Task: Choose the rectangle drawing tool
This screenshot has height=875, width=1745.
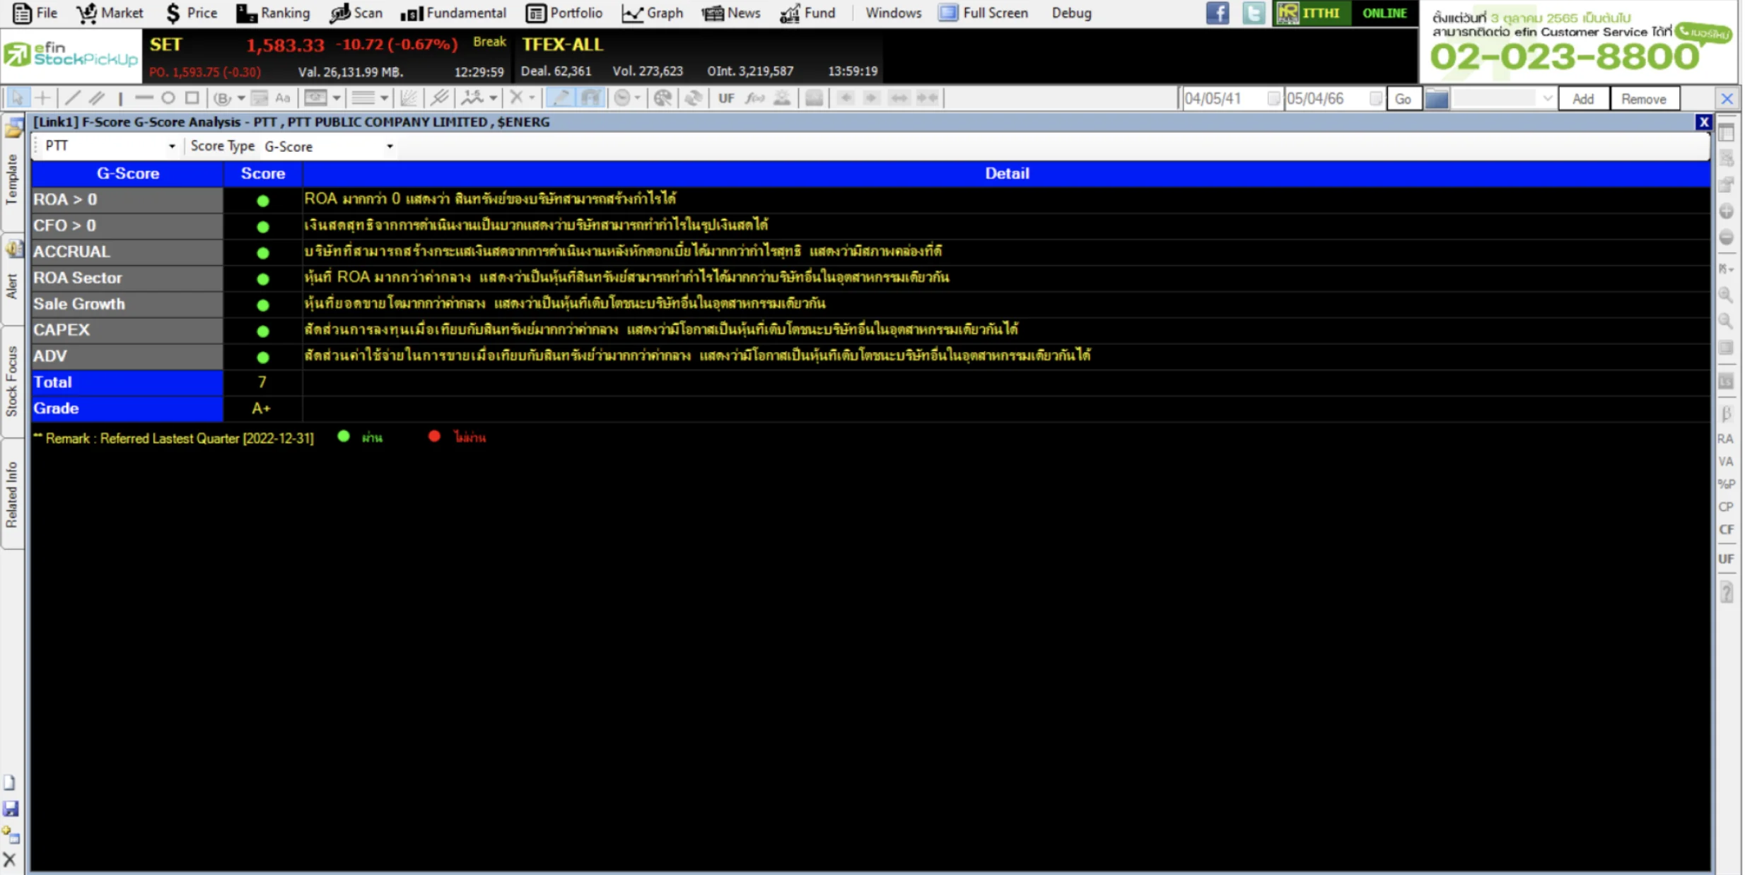Action: point(192,98)
